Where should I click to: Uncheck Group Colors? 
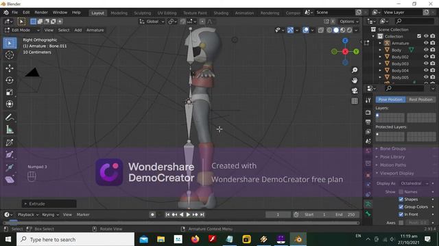[401, 207]
